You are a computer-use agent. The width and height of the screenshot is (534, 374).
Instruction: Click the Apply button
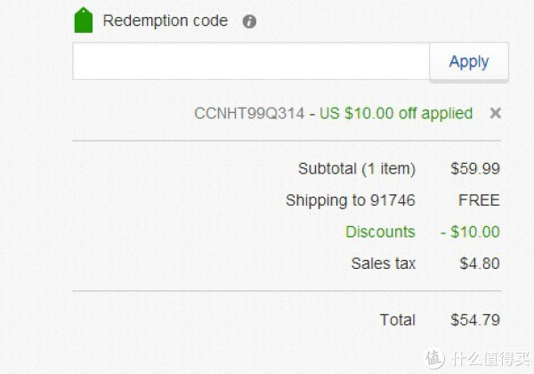[x=469, y=61]
